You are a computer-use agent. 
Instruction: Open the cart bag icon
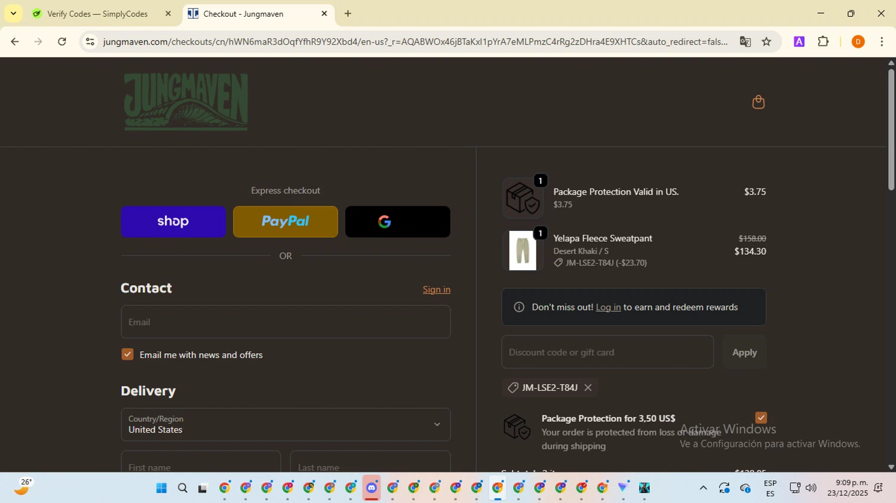tap(758, 102)
